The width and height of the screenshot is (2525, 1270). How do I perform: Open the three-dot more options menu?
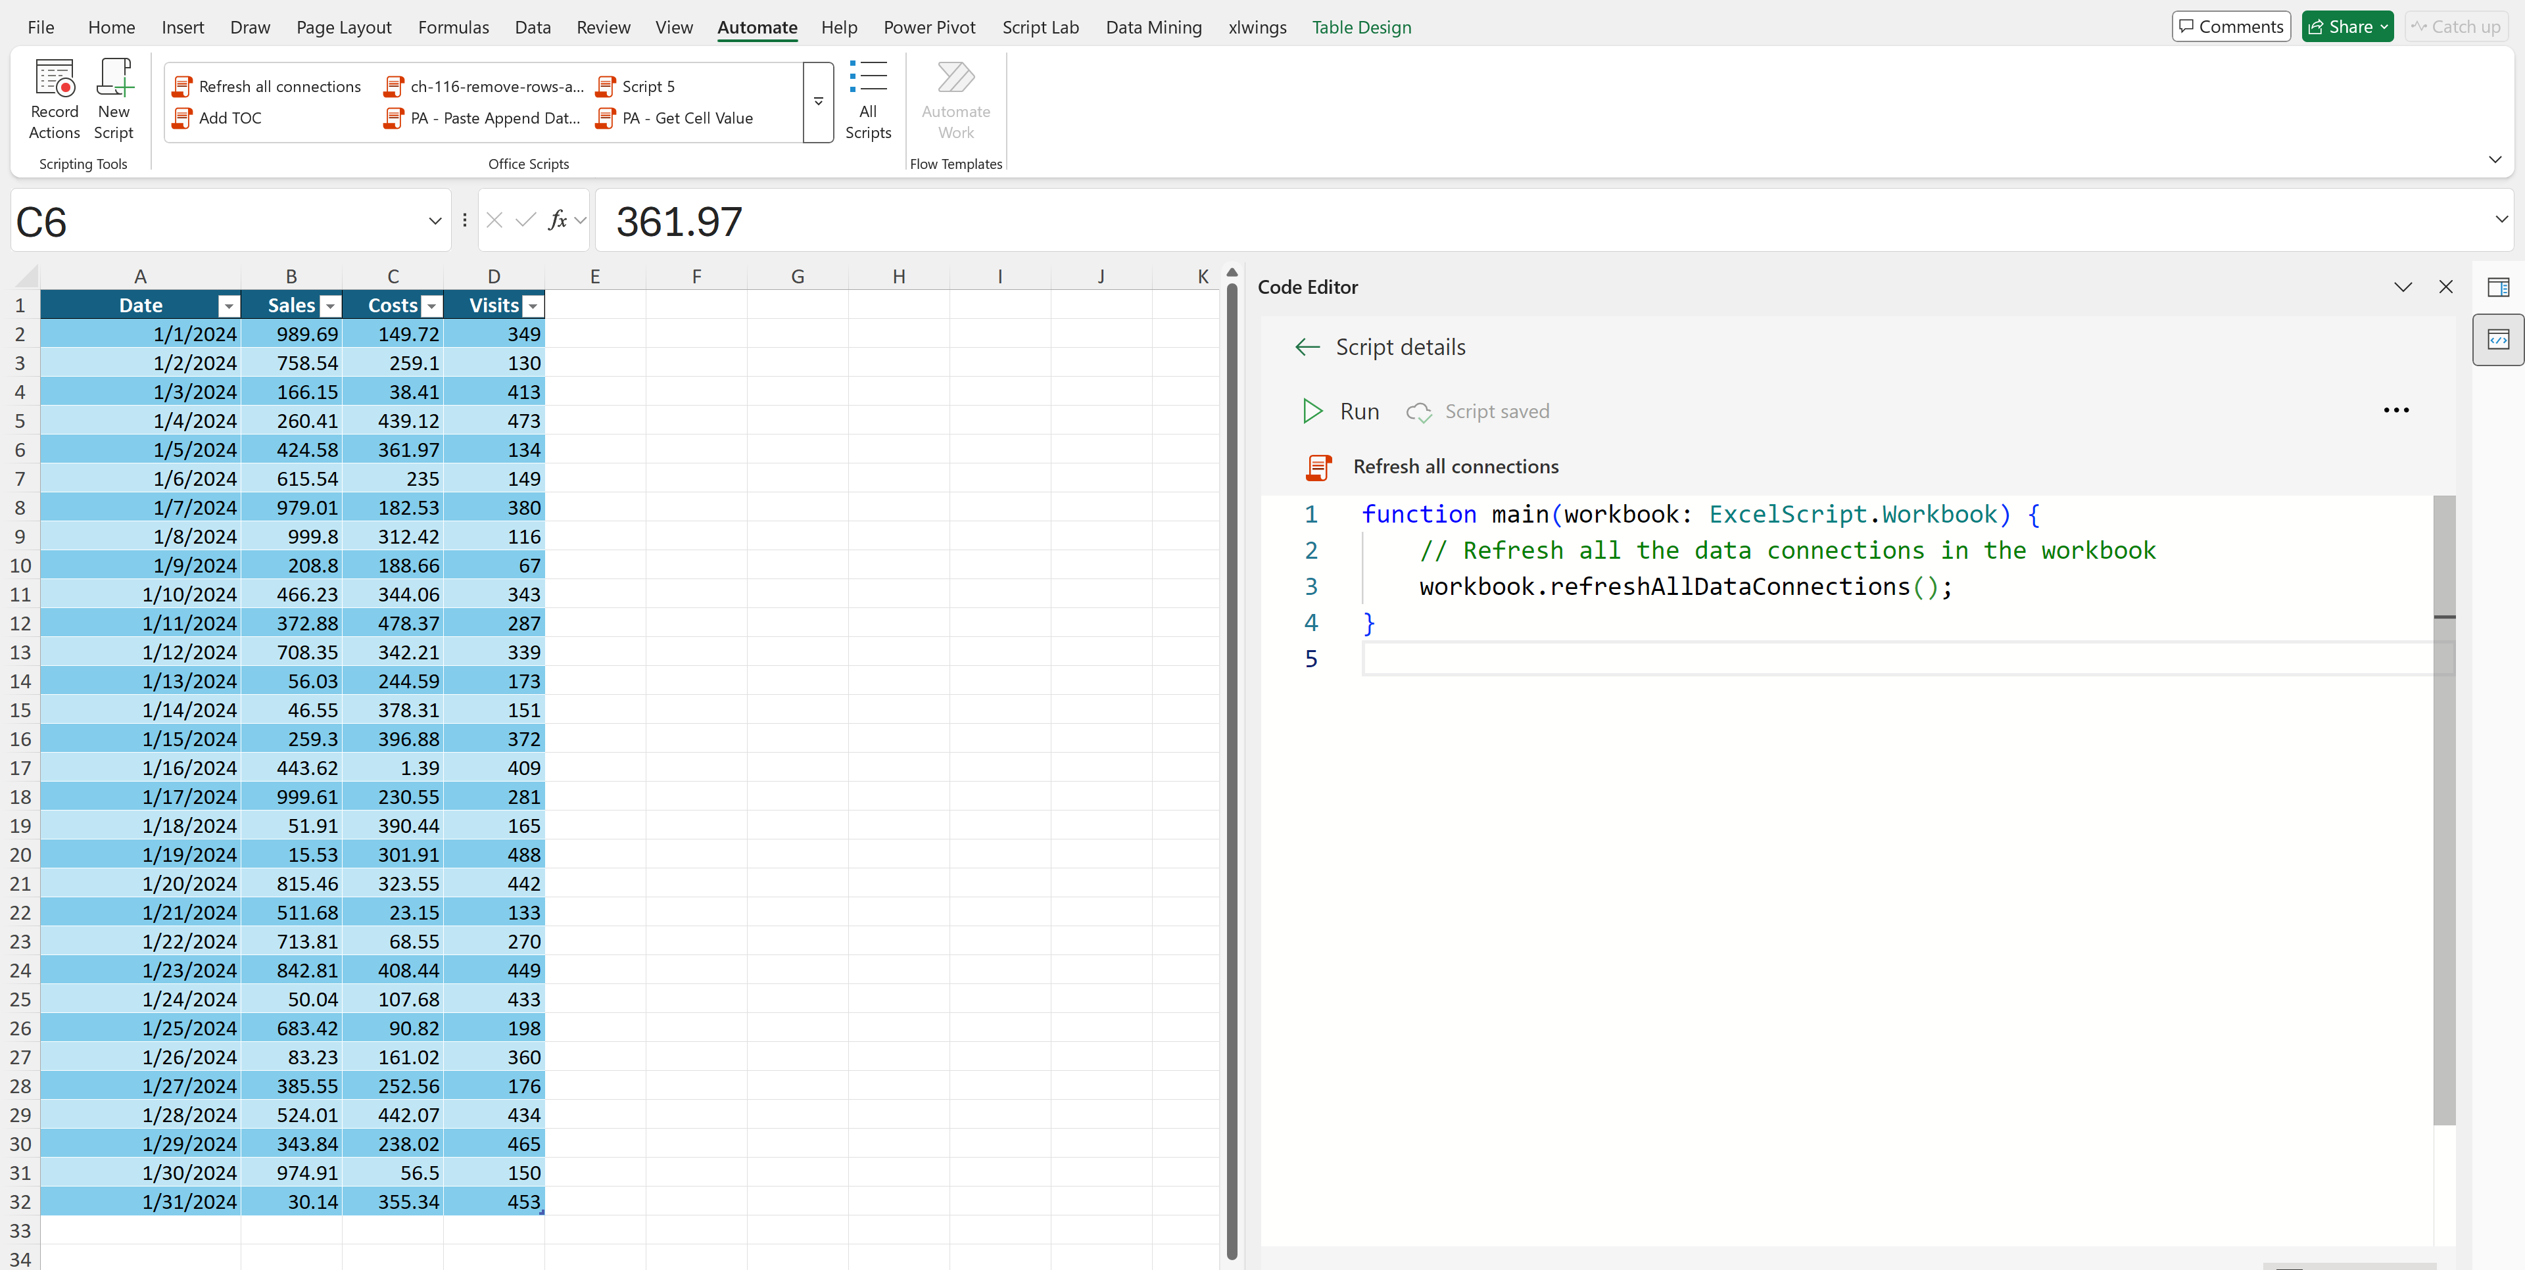[2395, 411]
